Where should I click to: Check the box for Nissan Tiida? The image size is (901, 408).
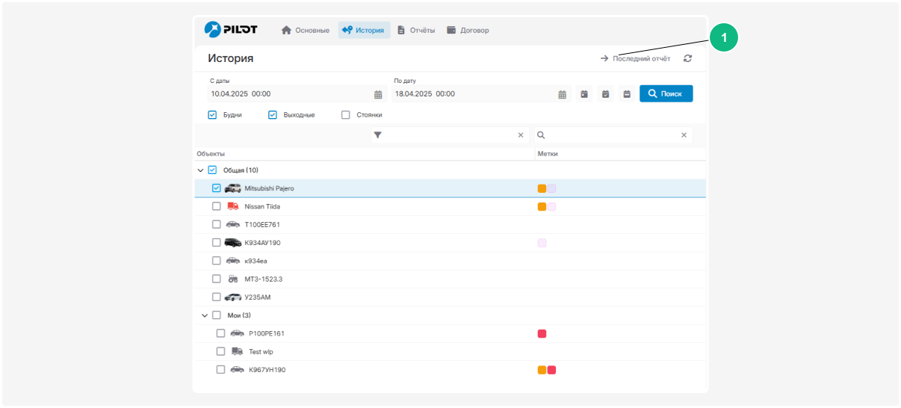pos(216,206)
